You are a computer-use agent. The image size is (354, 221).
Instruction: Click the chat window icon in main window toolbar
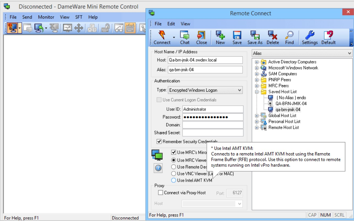[27, 28]
